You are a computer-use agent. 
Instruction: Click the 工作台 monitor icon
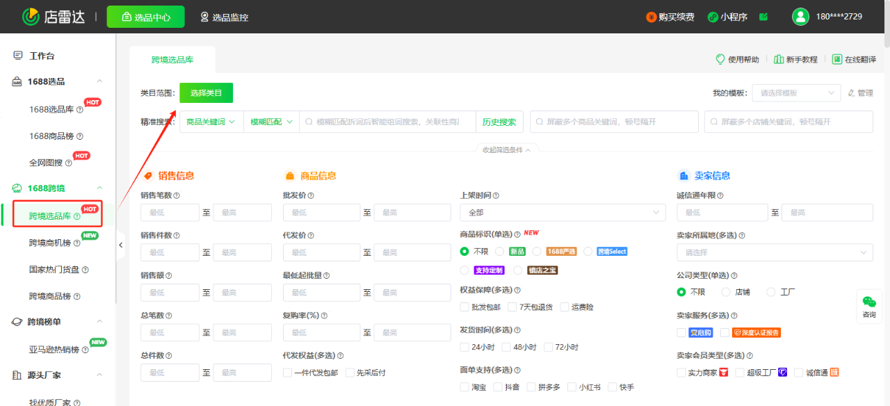point(17,56)
